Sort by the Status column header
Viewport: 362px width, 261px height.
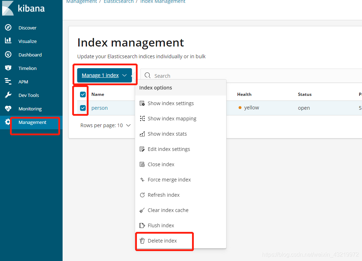click(x=305, y=94)
